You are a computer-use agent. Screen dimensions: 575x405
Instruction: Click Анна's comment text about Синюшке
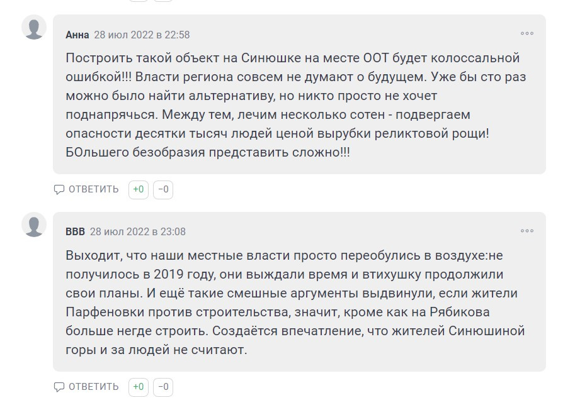tap(295, 105)
